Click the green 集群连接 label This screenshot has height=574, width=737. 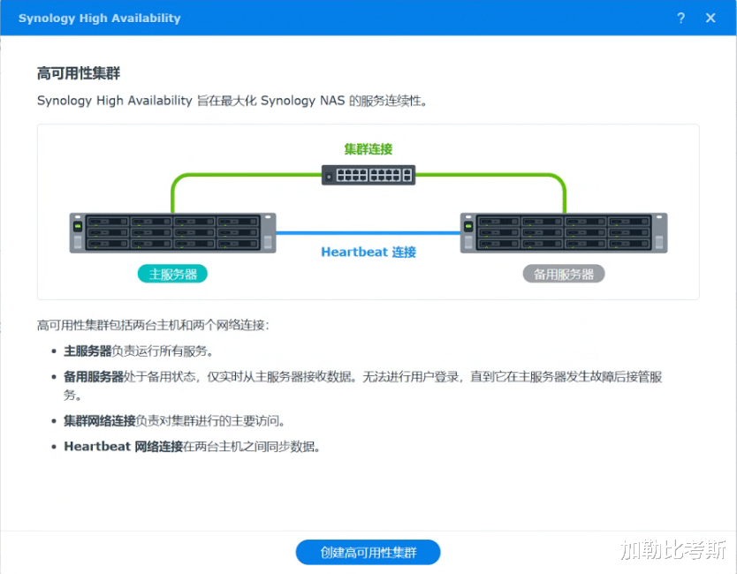pyautogui.click(x=368, y=149)
